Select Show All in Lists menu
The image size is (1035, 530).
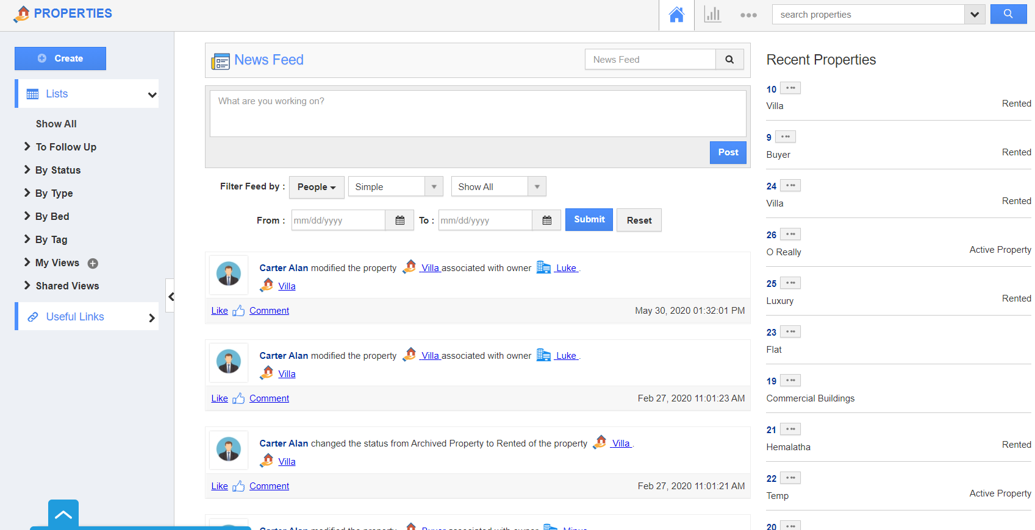coord(56,124)
